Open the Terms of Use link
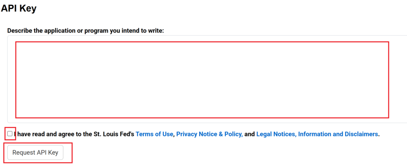This screenshot has width=407, height=165. click(154, 134)
